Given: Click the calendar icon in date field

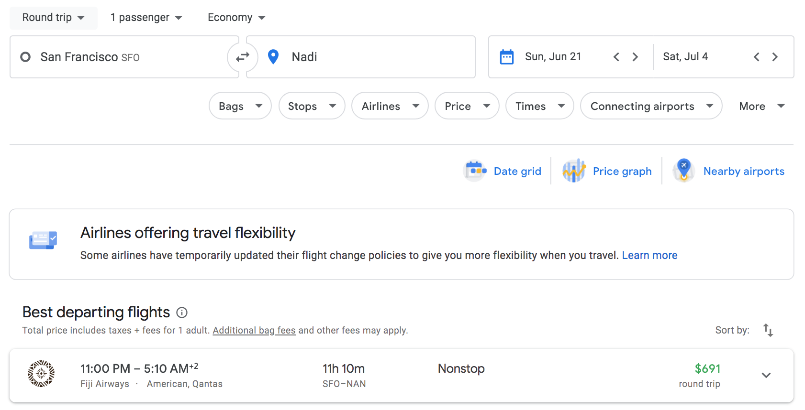Looking at the screenshot, I should point(507,57).
